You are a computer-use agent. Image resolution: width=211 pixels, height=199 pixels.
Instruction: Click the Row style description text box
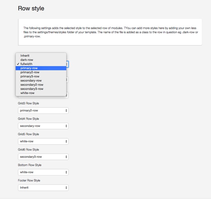(x=110, y=32)
